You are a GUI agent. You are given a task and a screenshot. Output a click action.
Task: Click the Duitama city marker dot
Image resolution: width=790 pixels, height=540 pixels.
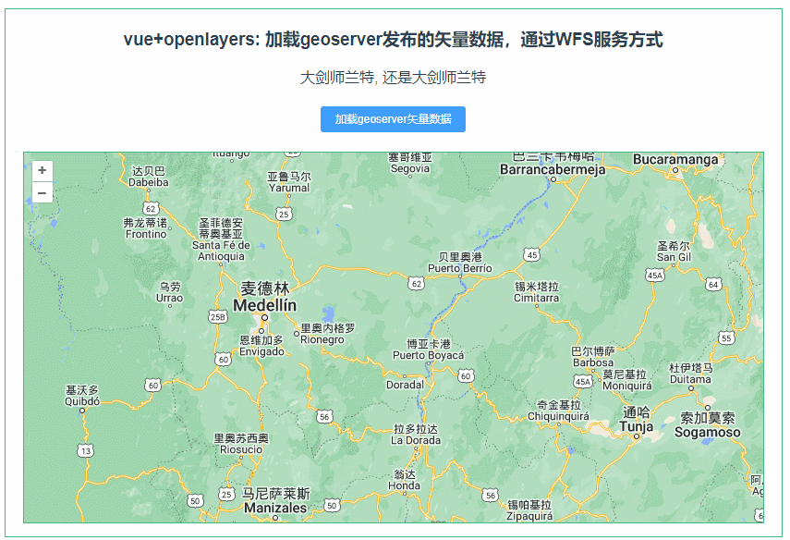(691, 388)
